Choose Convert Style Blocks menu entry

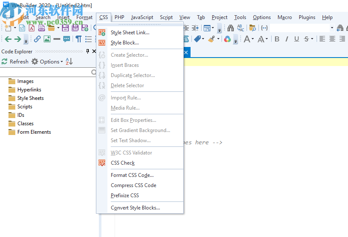(x=135, y=208)
